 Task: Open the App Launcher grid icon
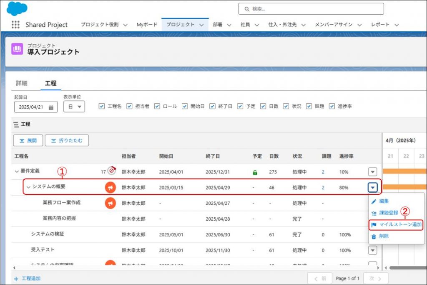pos(15,25)
